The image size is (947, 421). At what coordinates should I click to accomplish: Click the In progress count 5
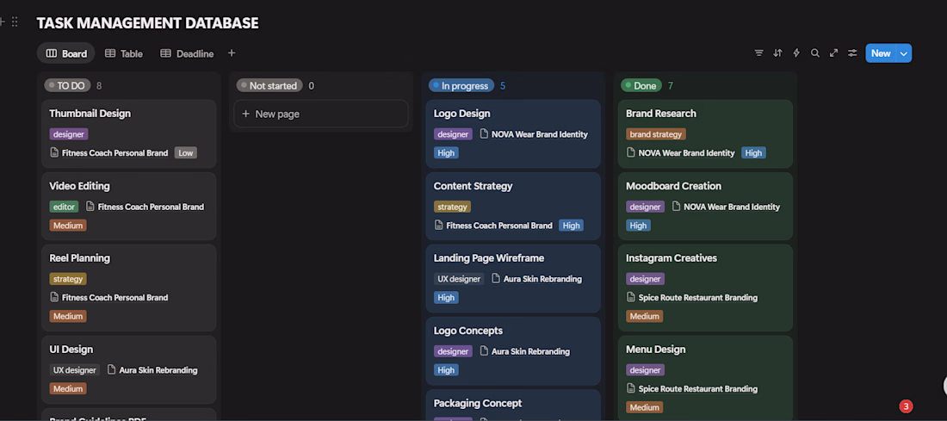click(503, 86)
